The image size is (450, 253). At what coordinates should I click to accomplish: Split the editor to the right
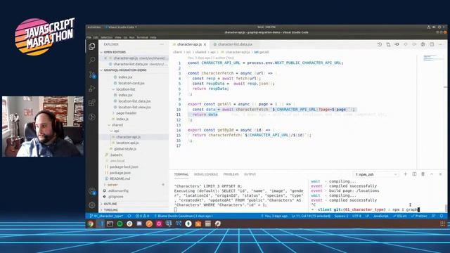432,44
